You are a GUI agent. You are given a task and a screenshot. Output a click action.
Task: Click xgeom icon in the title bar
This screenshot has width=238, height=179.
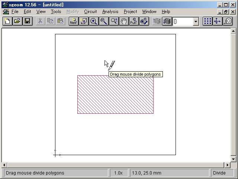click(x=5, y=5)
